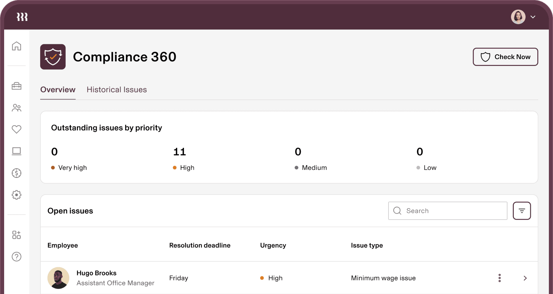Click the Search field in Open issues
Viewport: 553px width, 294px height.
pos(452,211)
